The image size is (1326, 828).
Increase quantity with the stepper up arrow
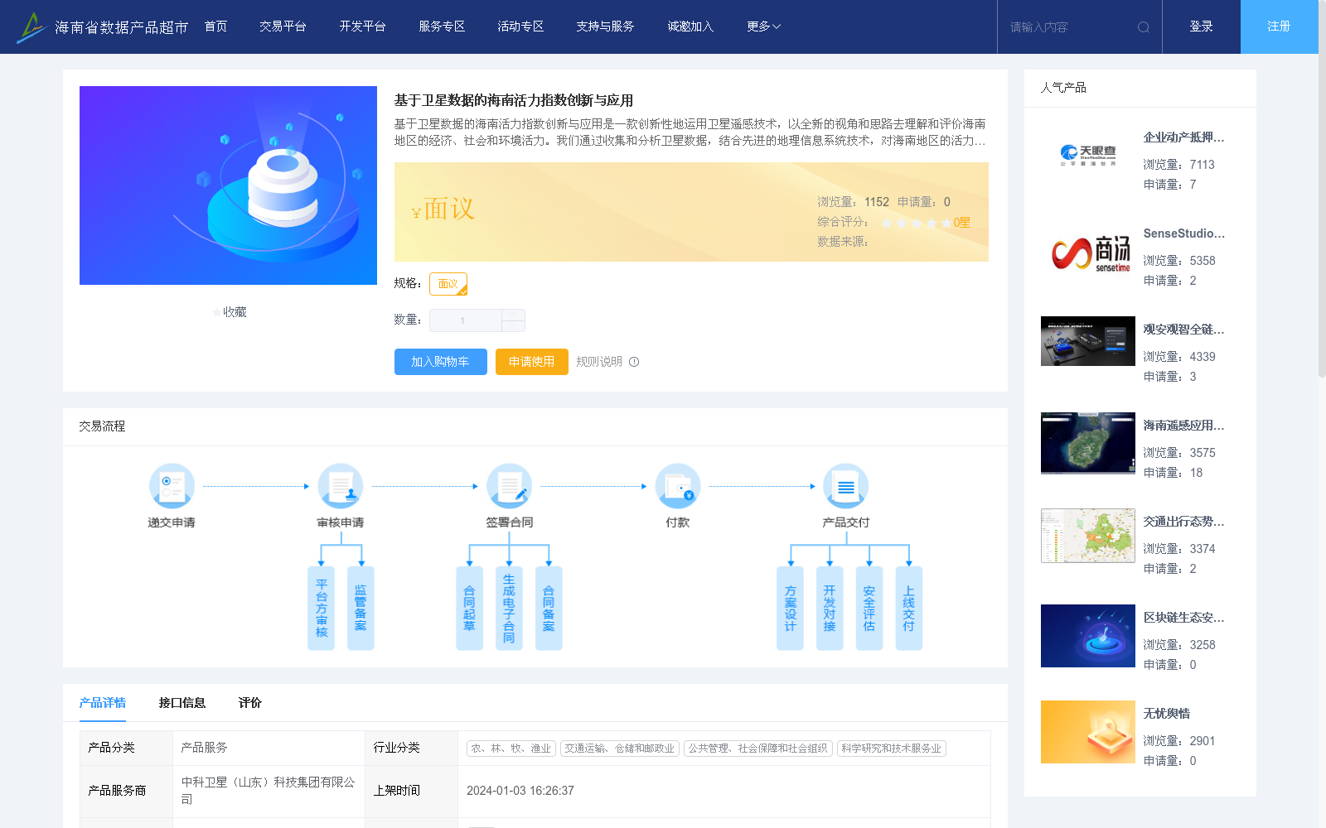click(x=513, y=315)
